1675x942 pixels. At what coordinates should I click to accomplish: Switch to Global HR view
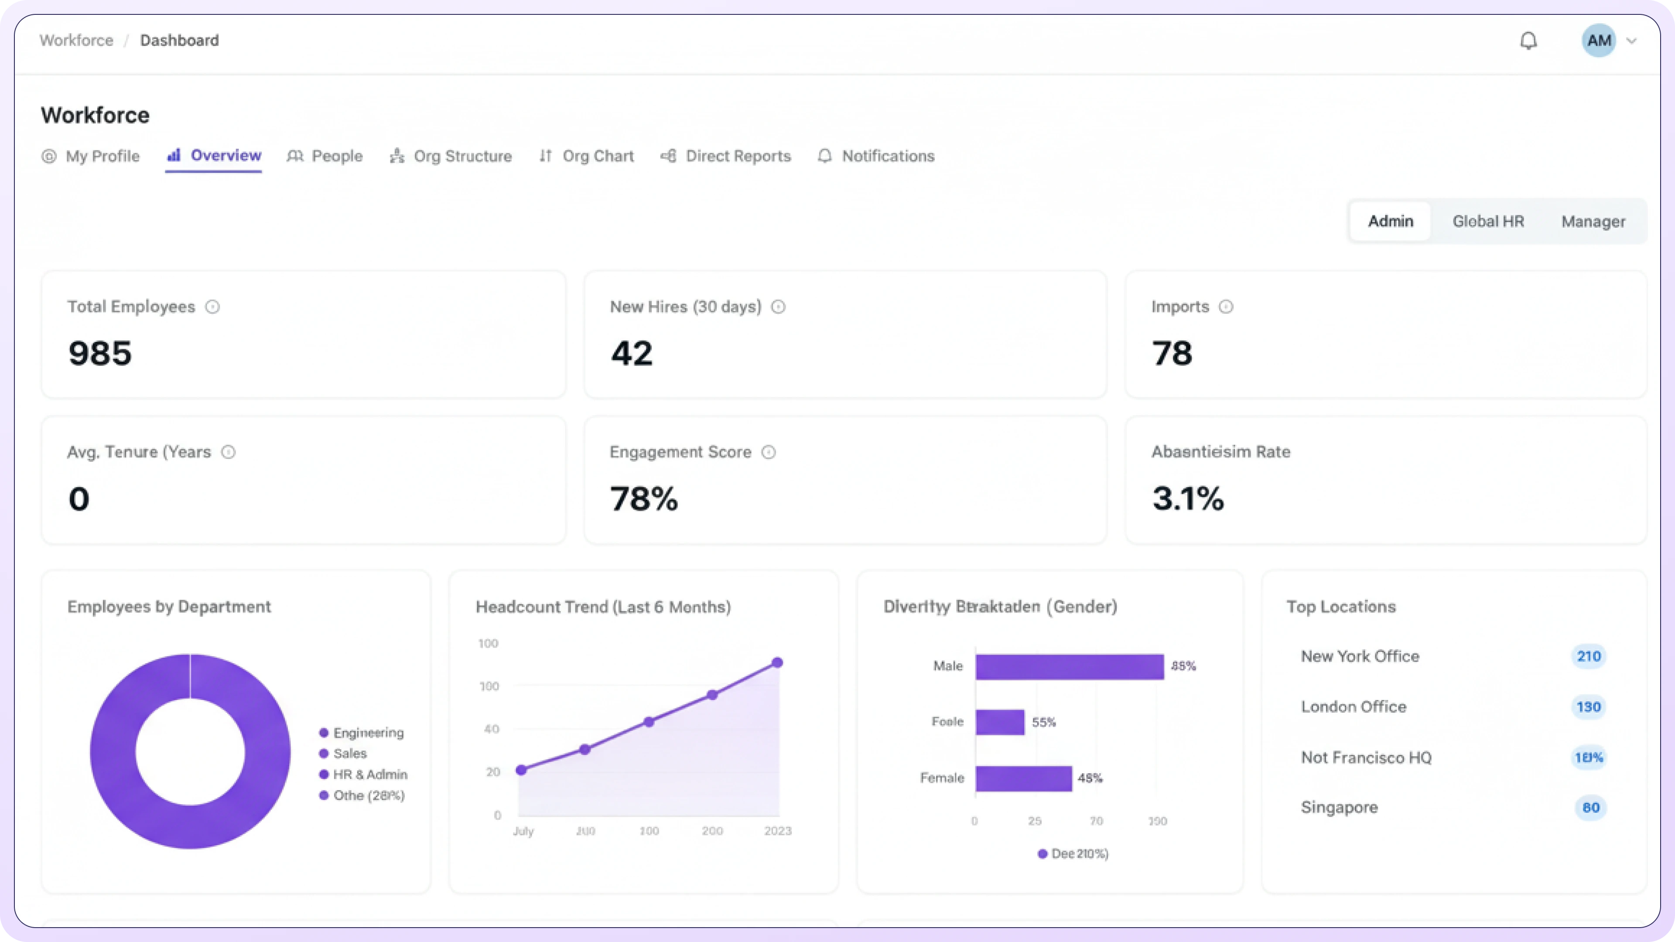pyautogui.click(x=1488, y=222)
